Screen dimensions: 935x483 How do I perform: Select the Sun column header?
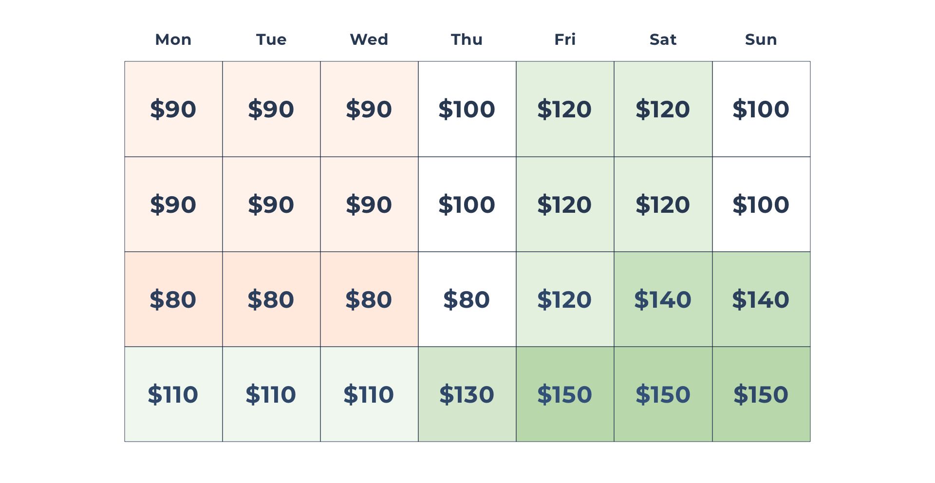pyautogui.click(x=761, y=39)
